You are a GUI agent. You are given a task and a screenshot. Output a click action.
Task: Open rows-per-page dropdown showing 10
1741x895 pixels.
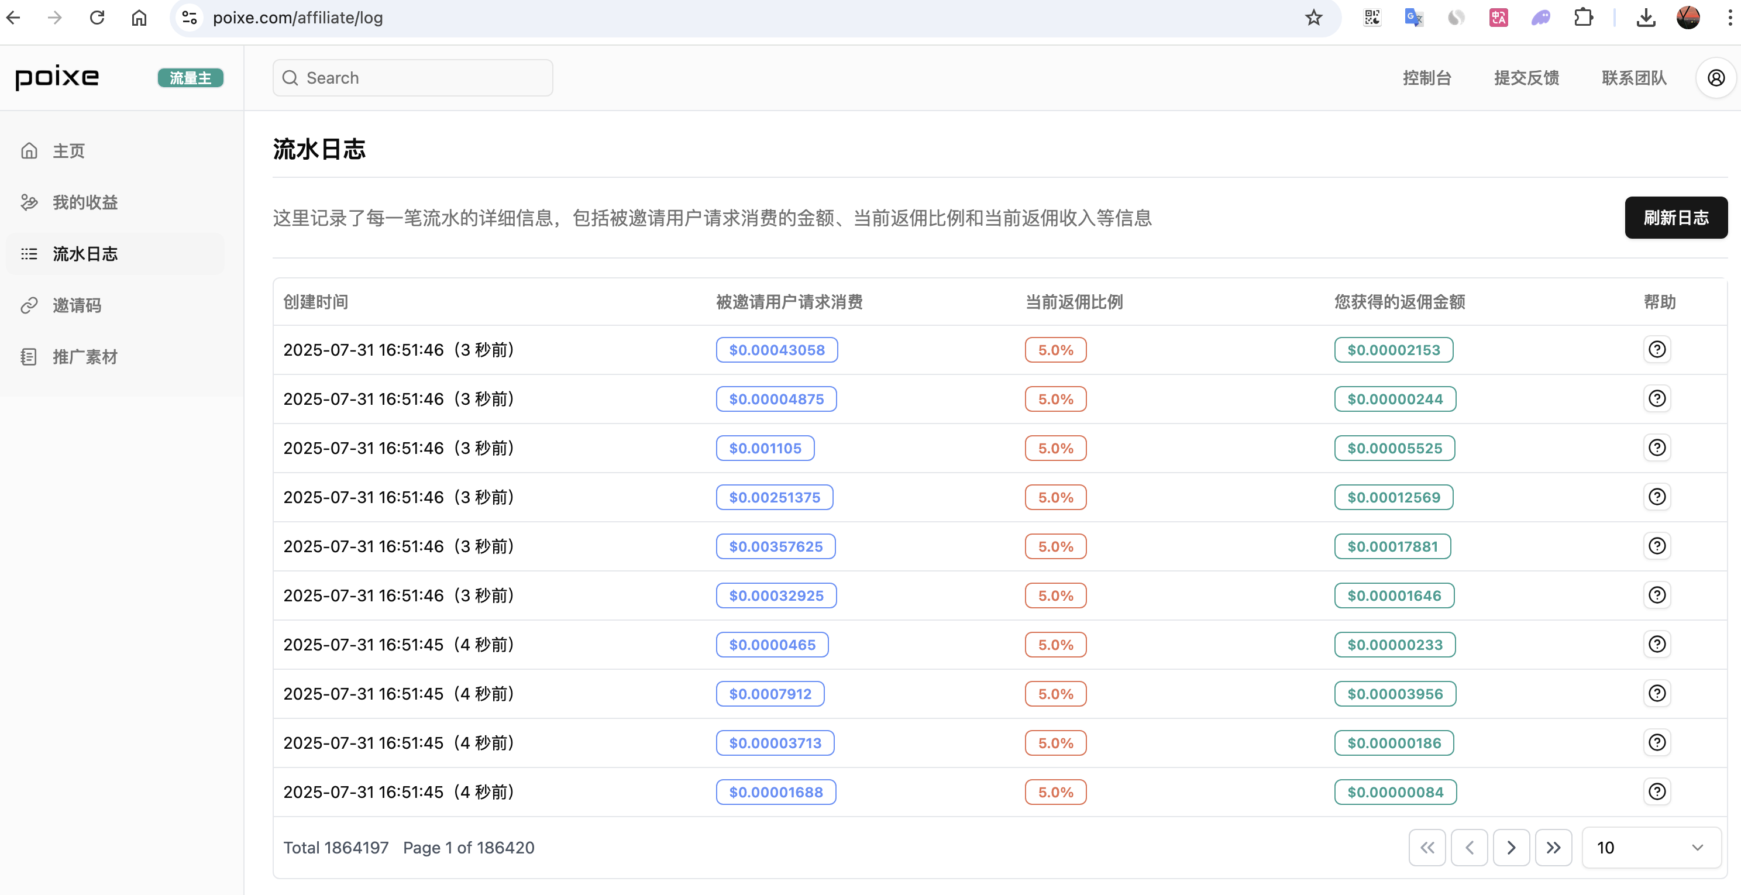1650,848
